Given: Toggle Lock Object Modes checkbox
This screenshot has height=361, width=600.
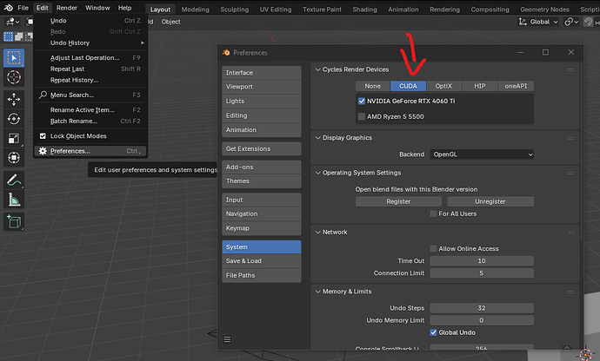Looking at the screenshot, I should pyautogui.click(x=43, y=136).
